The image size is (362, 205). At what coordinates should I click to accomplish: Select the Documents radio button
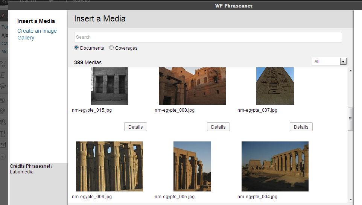[x=76, y=48]
